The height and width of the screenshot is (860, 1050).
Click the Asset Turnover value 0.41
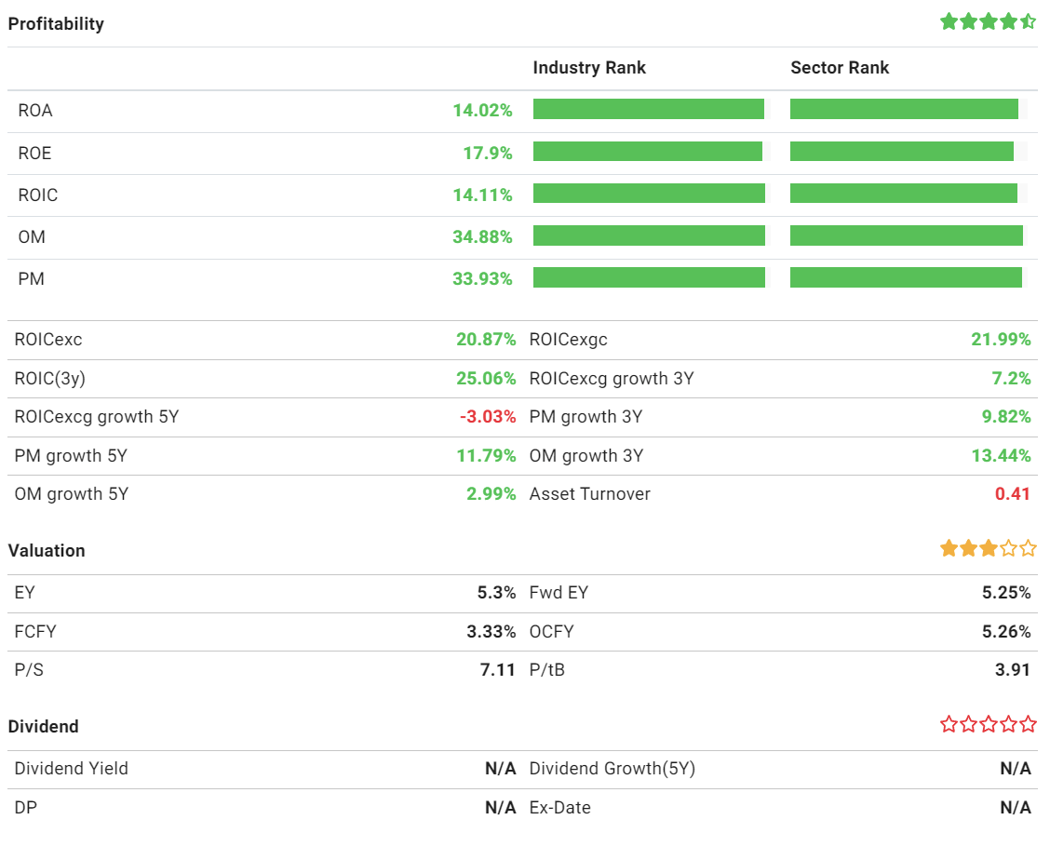[x=1013, y=494]
